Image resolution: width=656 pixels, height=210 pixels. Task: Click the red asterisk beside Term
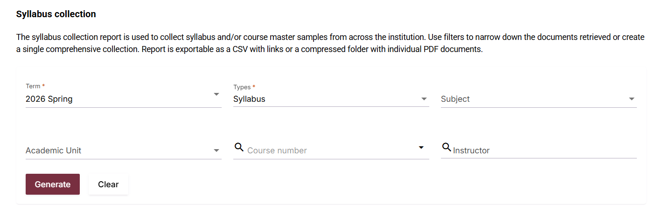pos(43,86)
